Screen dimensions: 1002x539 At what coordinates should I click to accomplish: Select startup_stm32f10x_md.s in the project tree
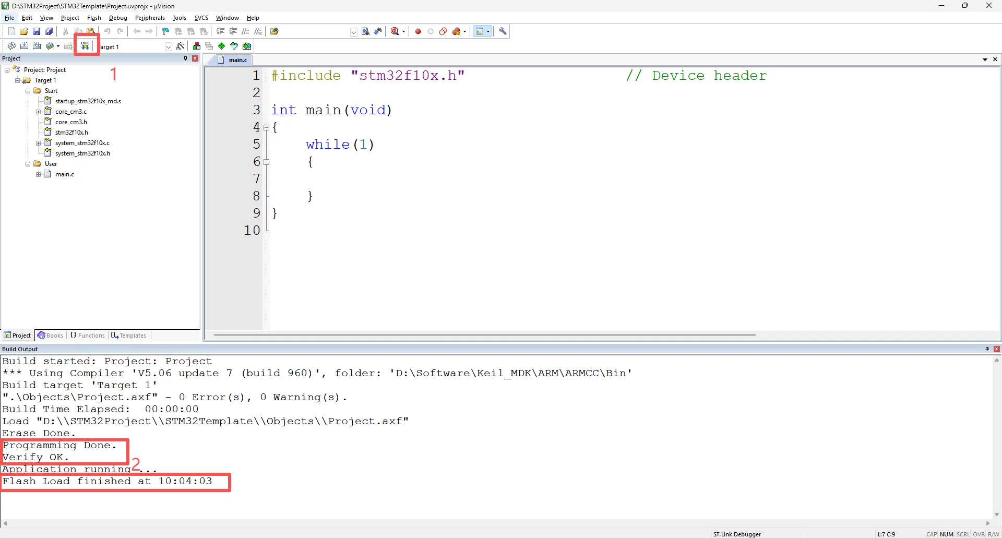[88, 101]
